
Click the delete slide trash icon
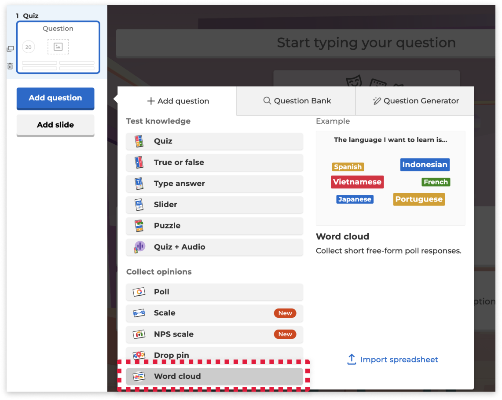click(10, 66)
